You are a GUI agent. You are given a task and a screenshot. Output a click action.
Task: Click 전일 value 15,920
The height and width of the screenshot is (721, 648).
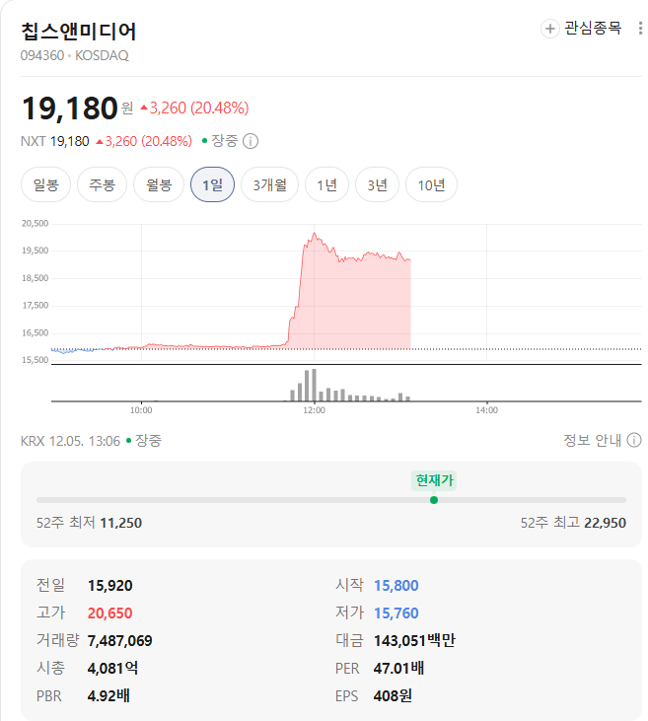tap(109, 585)
